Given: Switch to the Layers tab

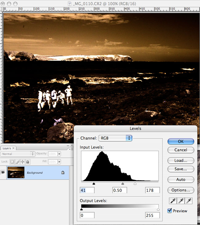Looking at the screenshot, I should [x=7, y=148].
